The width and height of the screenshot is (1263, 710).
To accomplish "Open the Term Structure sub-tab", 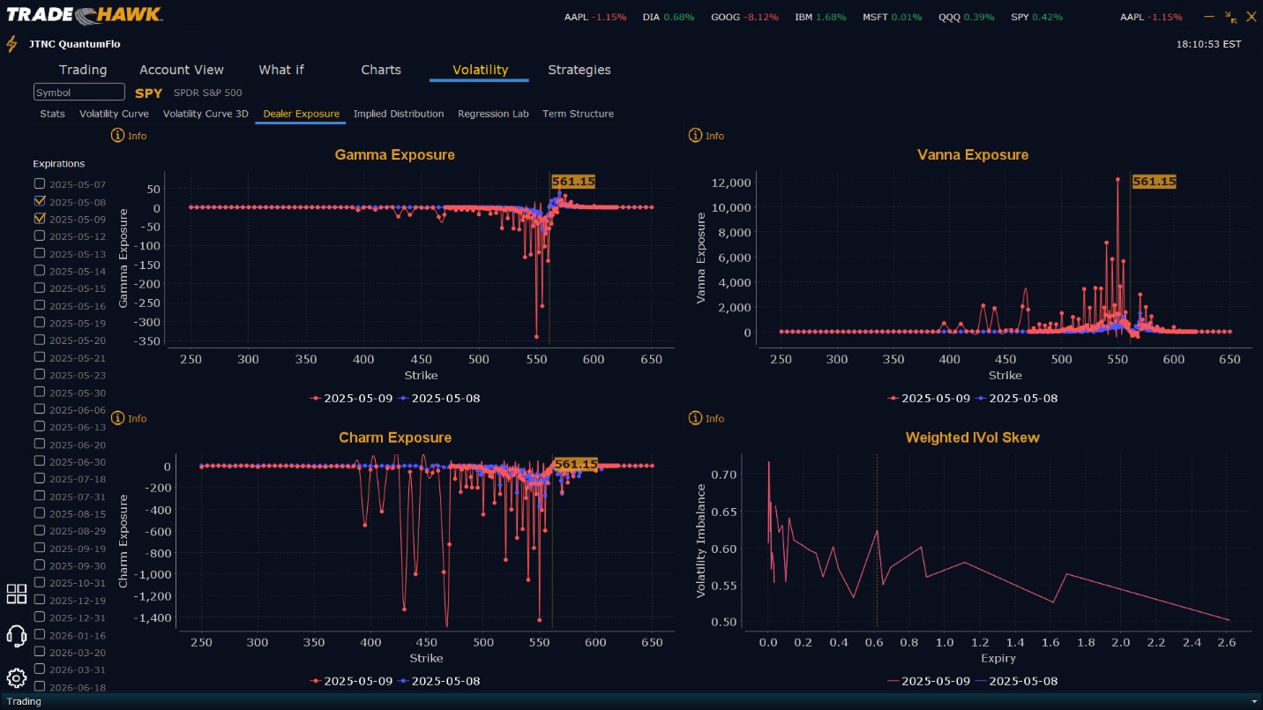I will coord(578,114).
